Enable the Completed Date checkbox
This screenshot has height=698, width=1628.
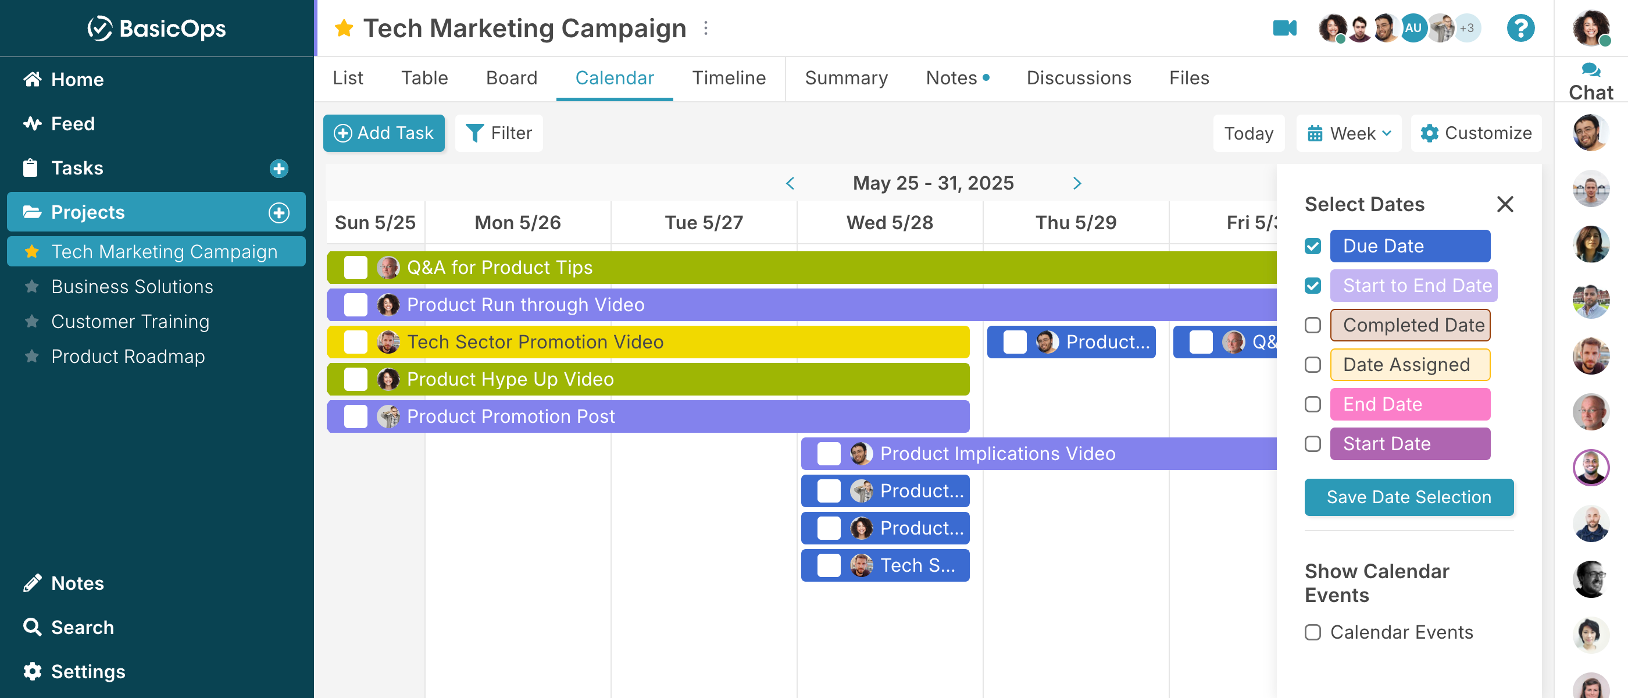click(x=1313, y=325)
